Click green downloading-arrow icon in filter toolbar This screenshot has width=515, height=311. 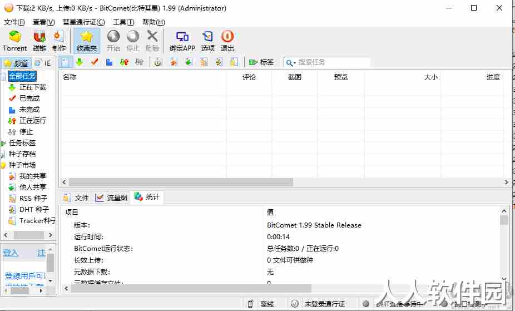coord(79,62)
